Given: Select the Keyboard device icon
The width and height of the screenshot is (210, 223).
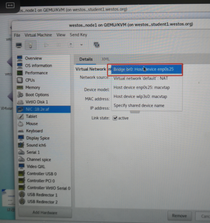Looking at the screenshot, I should [21, 131].
